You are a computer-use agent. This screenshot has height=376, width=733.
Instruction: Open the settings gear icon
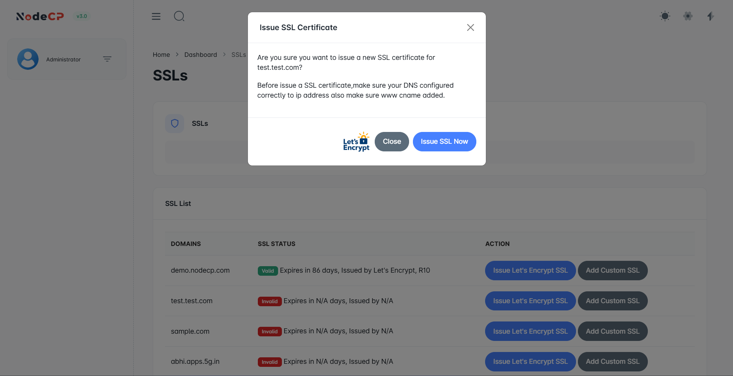click(x=688, y=16)
